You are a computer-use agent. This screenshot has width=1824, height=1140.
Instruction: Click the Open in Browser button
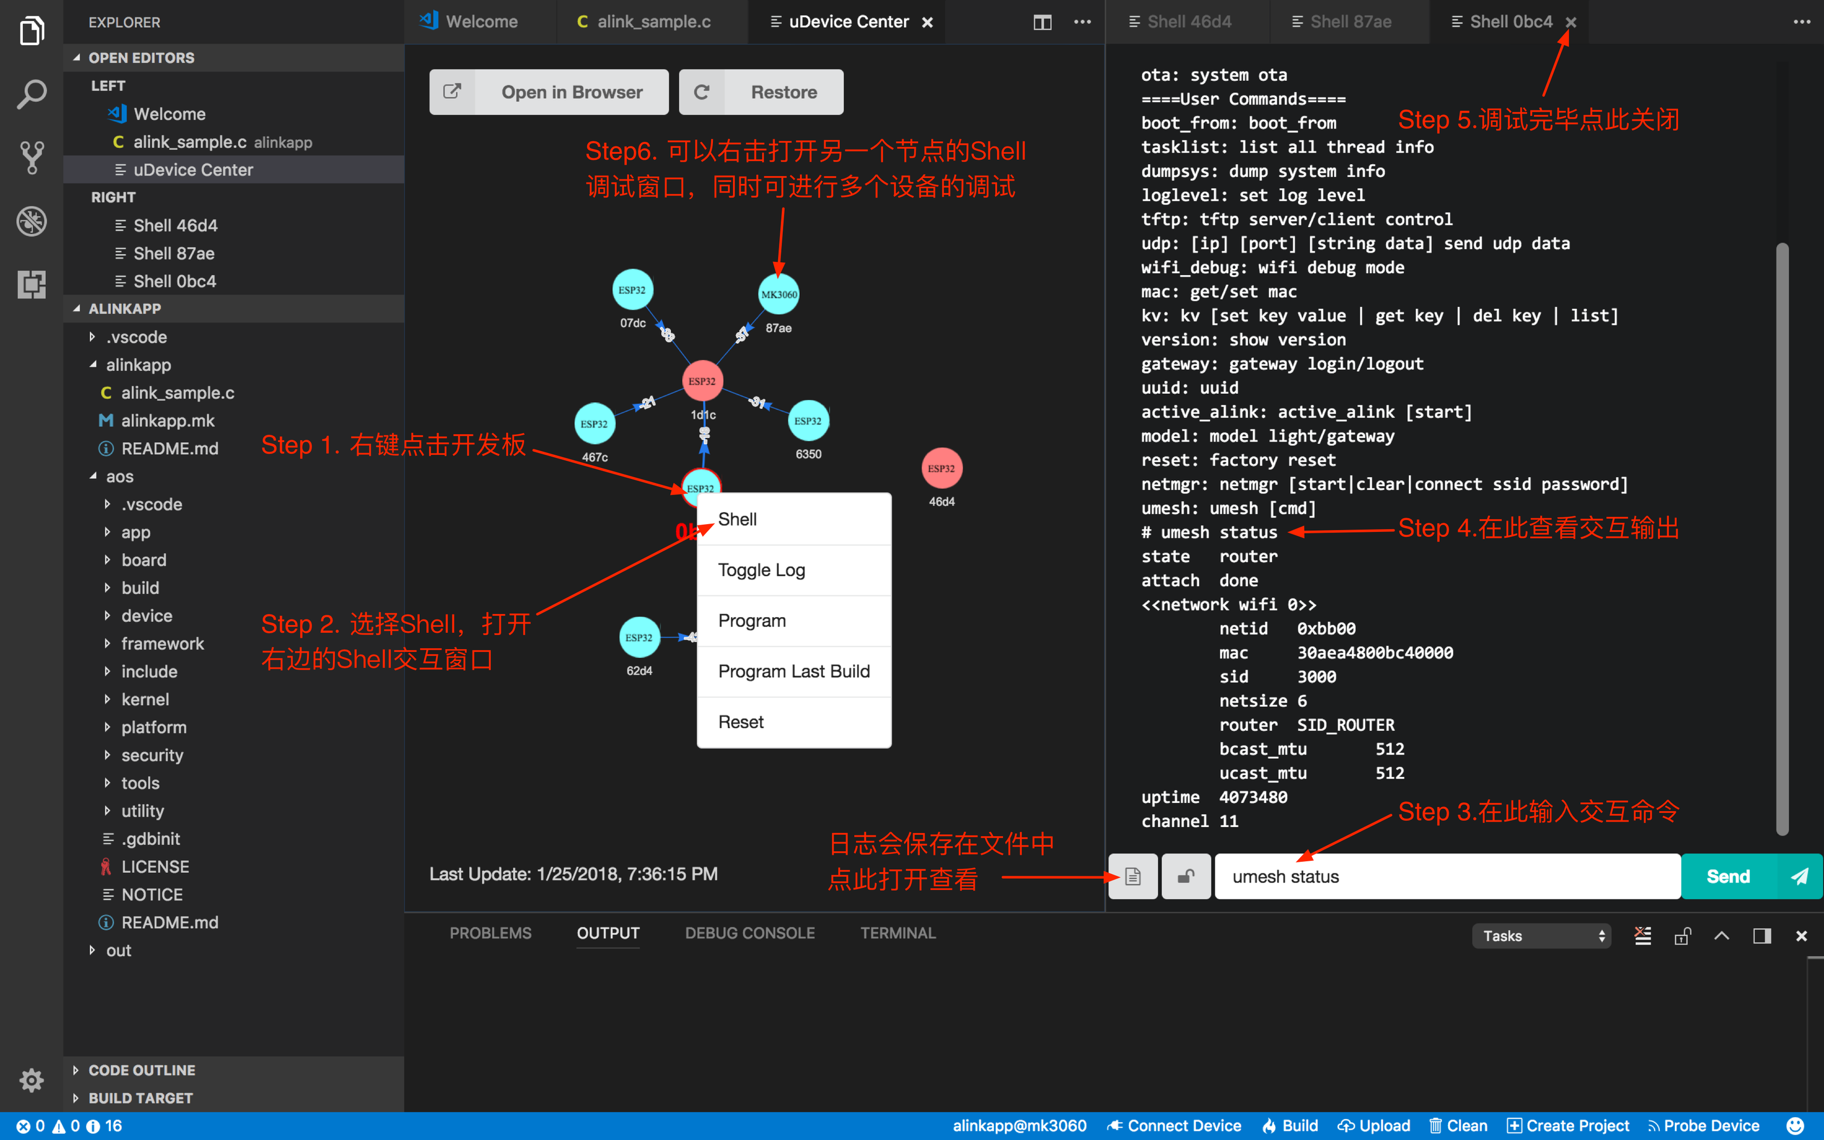pos(549,92)
